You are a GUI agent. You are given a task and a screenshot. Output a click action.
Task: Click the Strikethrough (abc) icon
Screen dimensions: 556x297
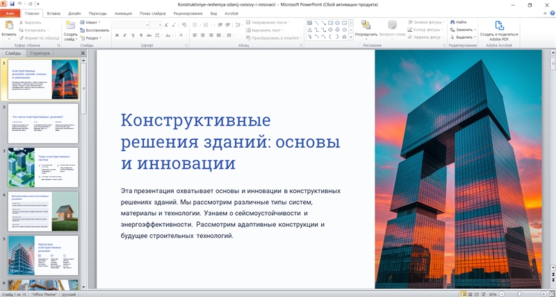point(149,35)
